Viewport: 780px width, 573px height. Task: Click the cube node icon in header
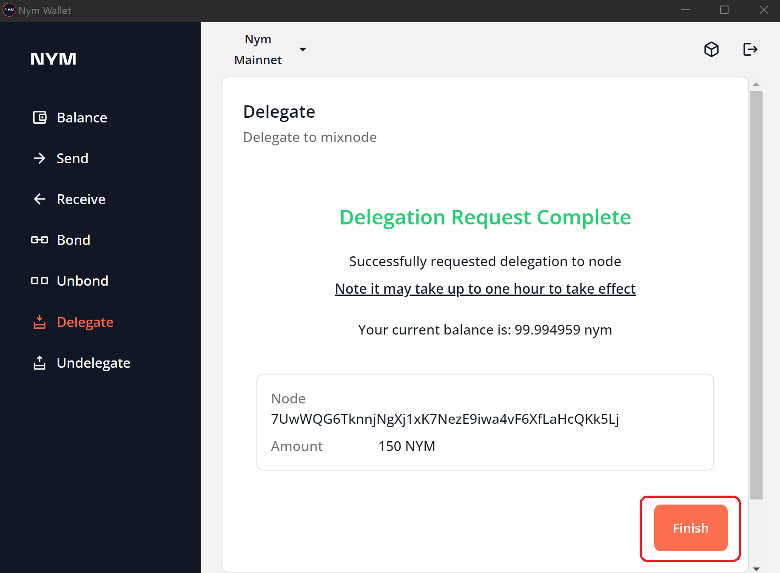pos(712,49)
